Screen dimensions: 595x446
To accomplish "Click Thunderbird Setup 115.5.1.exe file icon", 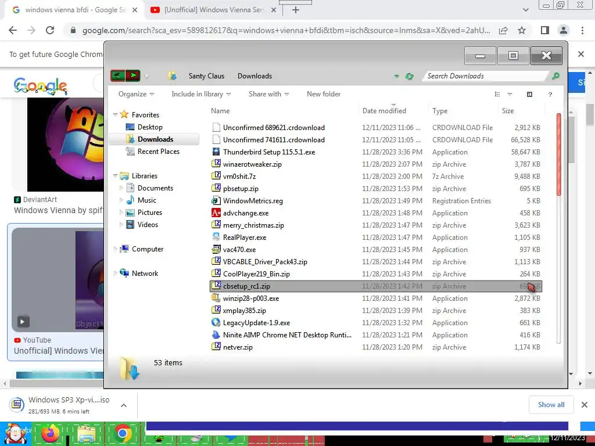I will (x=216, y=152).
